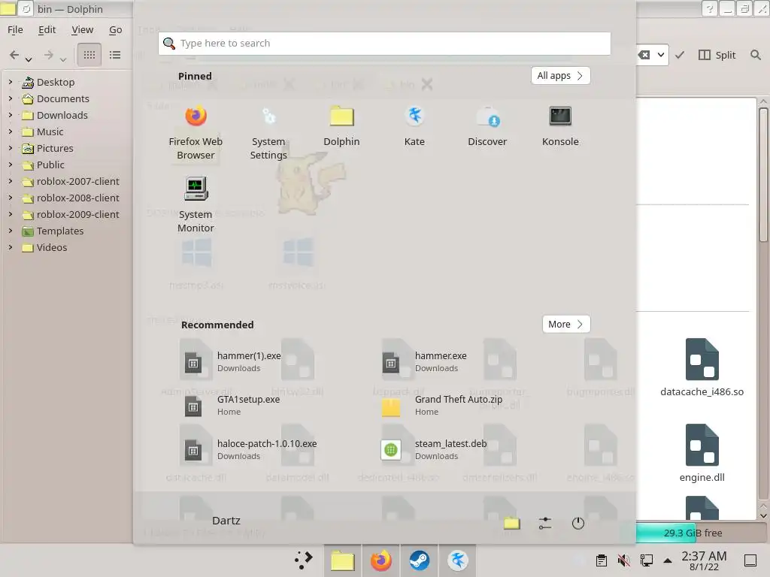Select the Templates folder
The width and height of the screenshot is (770, 577).
(53, 231)
